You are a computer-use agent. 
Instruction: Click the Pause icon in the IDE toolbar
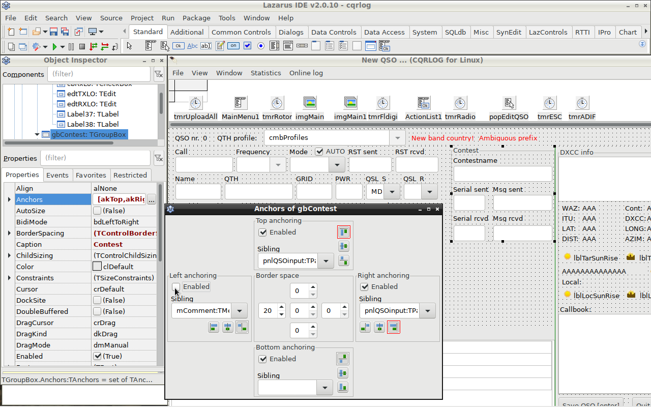(71, 46)
